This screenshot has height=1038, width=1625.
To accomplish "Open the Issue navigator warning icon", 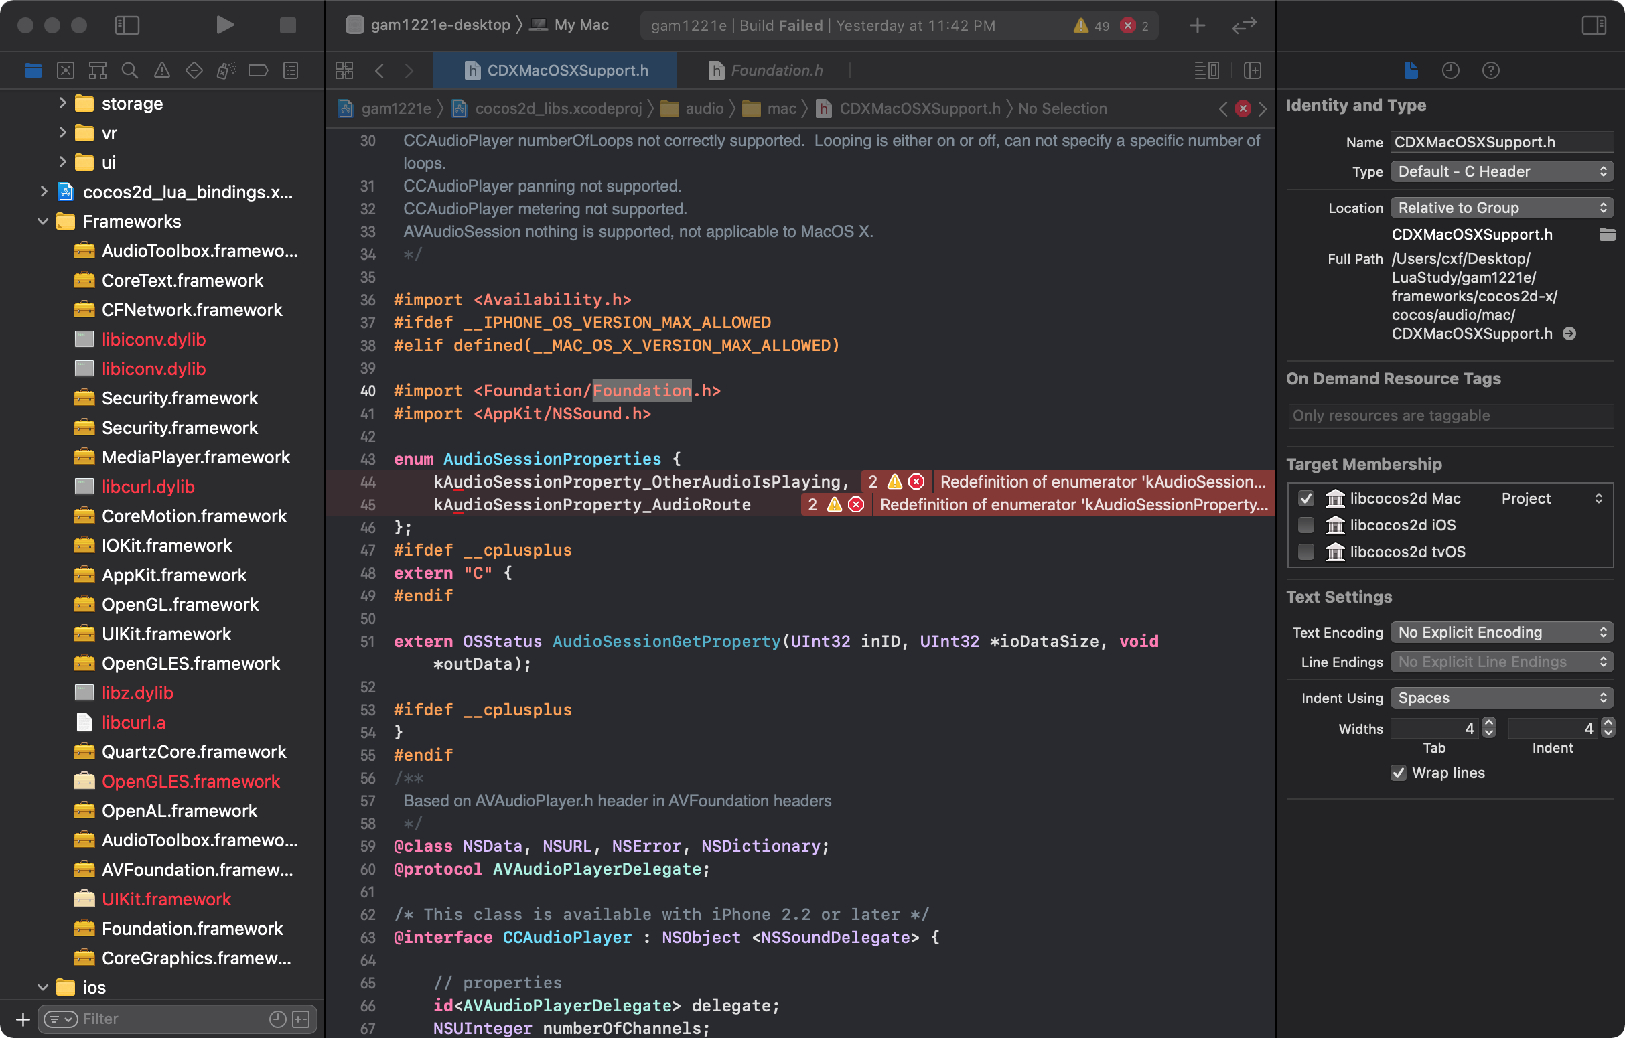I will (162, 70).
